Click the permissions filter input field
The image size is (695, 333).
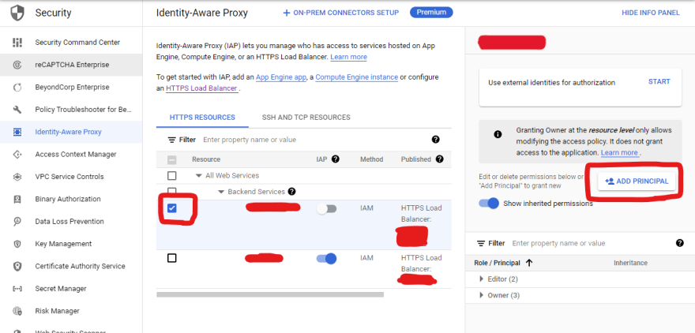coord(591,243)
